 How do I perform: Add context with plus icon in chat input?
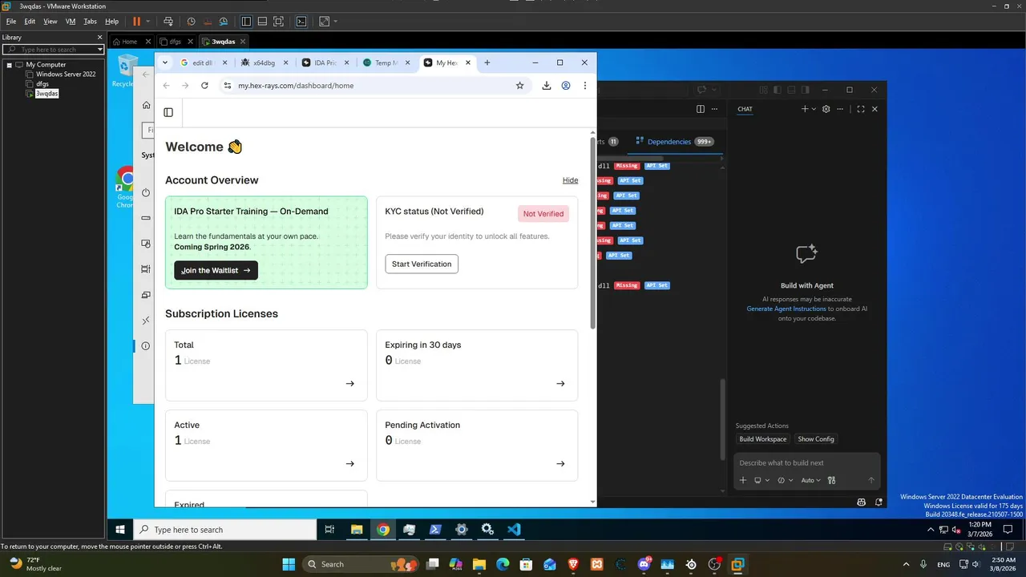(x=743, y=480)
